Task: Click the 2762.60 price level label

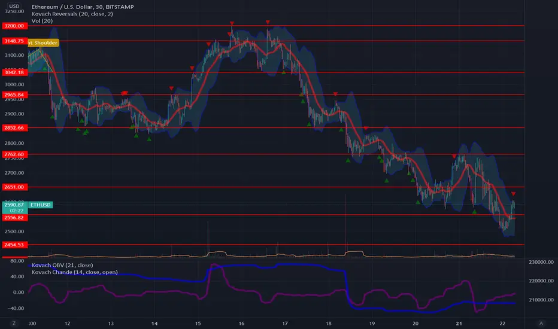Action: pos(14,154)
